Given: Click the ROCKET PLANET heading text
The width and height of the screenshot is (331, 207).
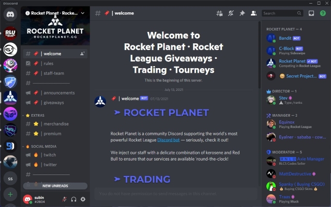Looking at the screenshot, I should pyautogui.click(x=166, y=113).
